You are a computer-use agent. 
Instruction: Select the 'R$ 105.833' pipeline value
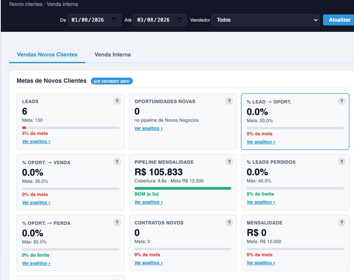click(x=158, y=172)
